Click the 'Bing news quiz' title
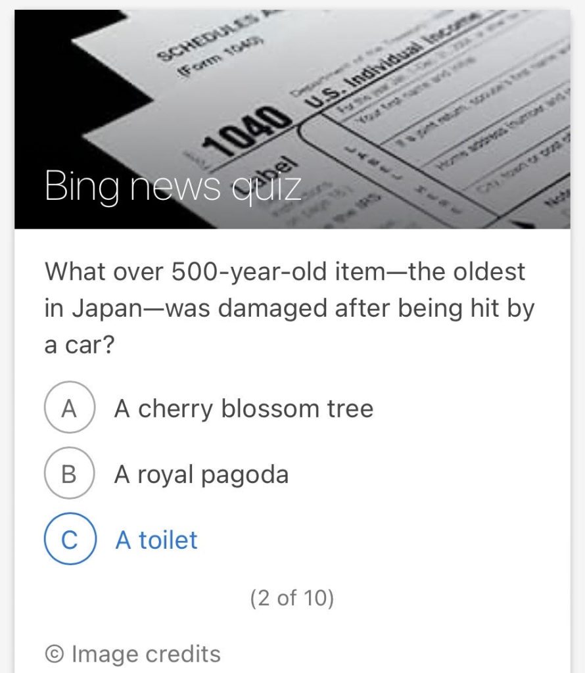585x673 pixels. click(x=173, y=186)
